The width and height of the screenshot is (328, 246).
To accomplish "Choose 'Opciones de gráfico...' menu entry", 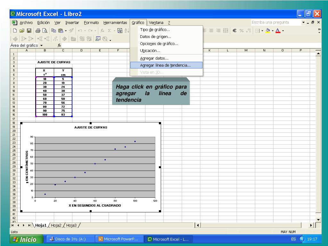I will click(x=166, y=44).
